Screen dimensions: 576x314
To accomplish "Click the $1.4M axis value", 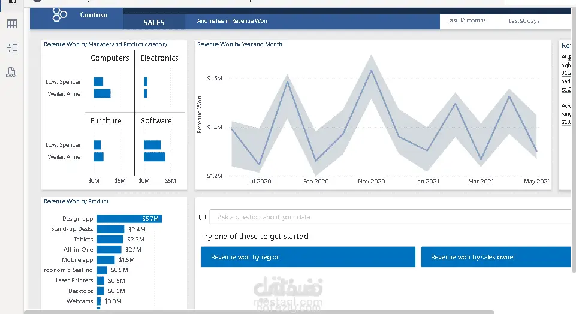I will click(215, 128).
